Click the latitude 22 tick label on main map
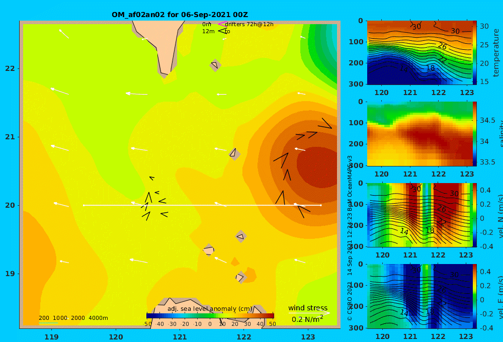Image resolution: width=503 pixels, height=342 pixels. click(x=10, y=69)
